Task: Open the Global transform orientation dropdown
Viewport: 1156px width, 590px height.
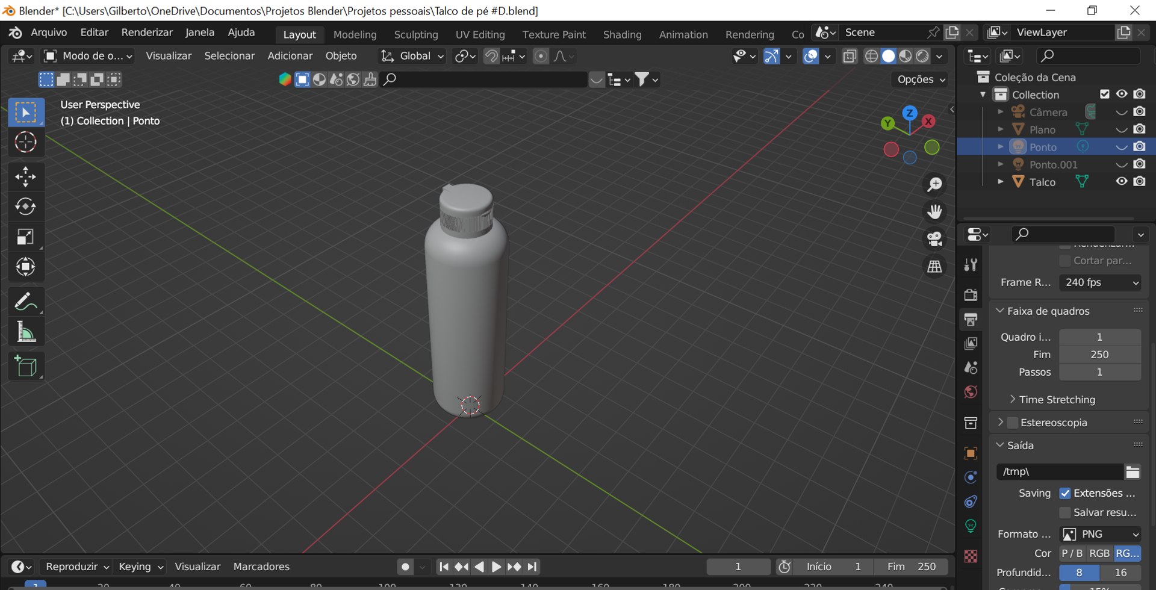Action: (x=412, y=56)
